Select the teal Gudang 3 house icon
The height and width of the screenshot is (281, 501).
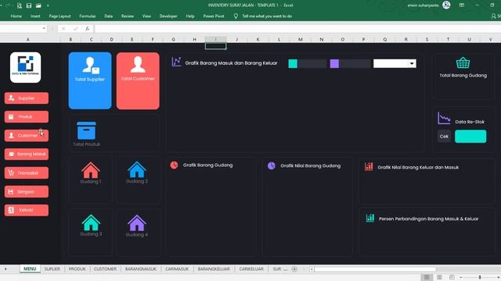tap(91, 222)
